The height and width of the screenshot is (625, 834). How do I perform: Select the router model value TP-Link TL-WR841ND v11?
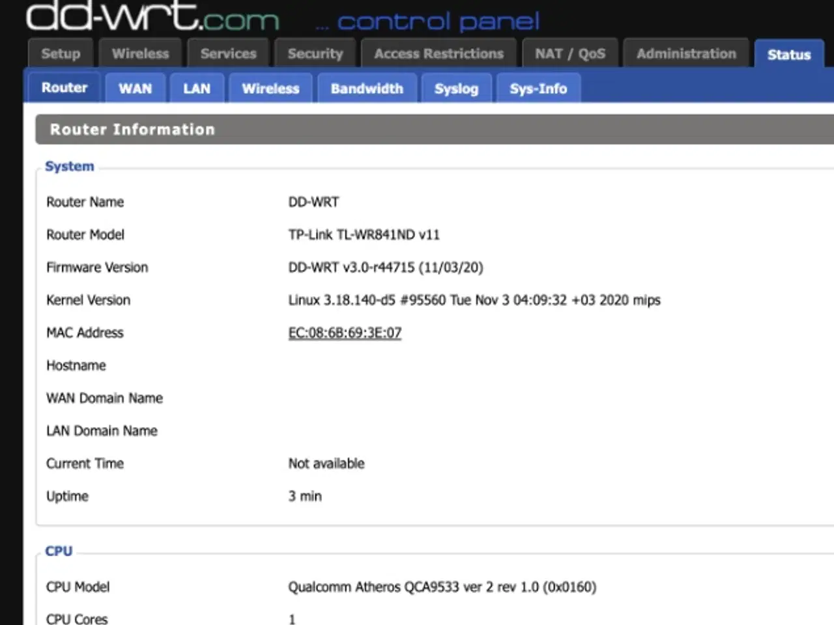(364, 234)
